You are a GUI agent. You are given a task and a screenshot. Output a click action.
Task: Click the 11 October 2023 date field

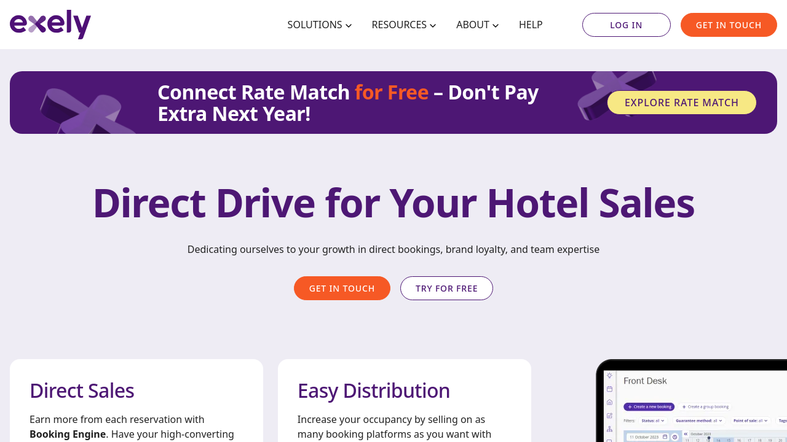[647, 437]
